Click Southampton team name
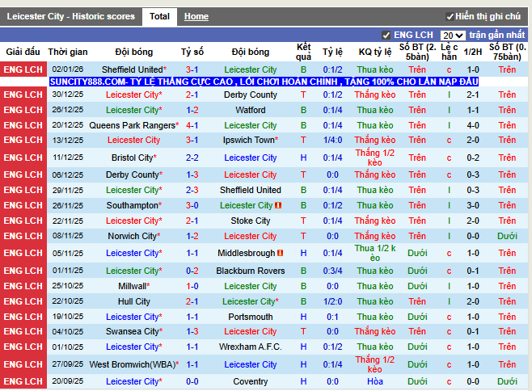This screenshot has height=391, width=532. pyautogui.click(x=134, y=205)
